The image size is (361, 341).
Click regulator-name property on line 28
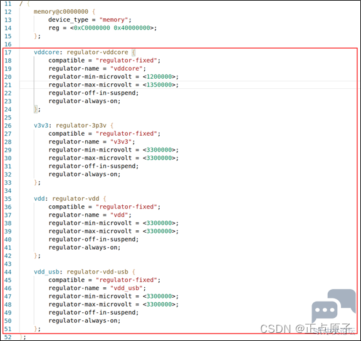coord(74,142)
